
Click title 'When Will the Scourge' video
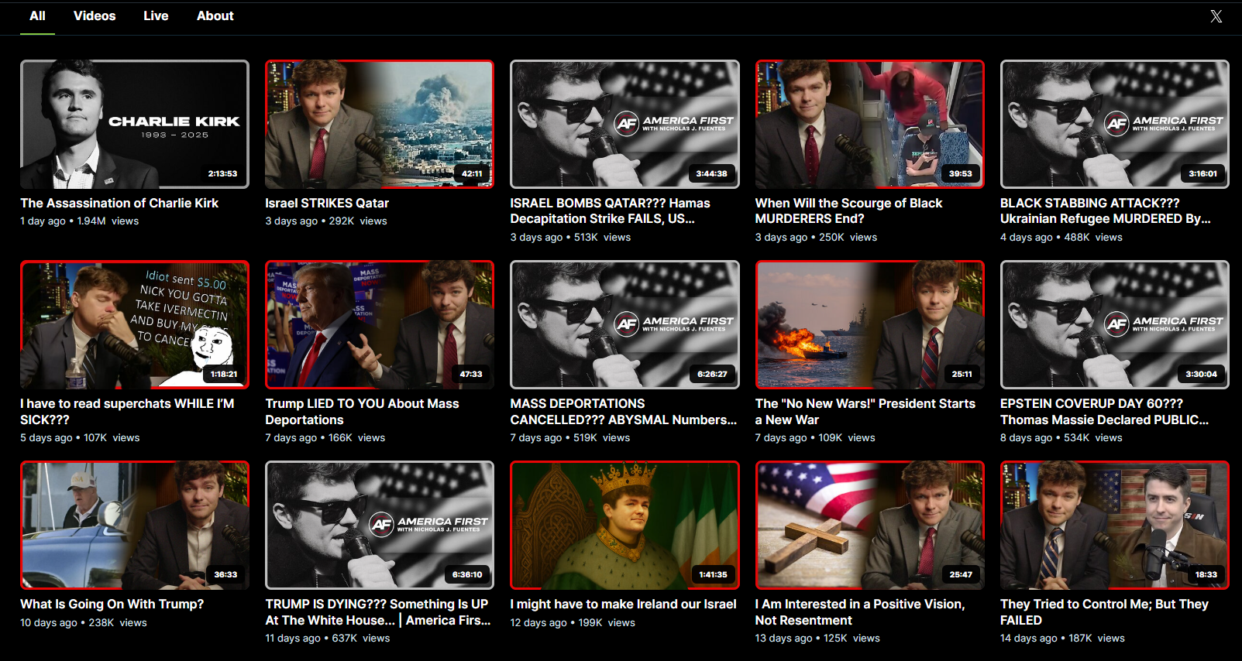(x=848, y=211)
